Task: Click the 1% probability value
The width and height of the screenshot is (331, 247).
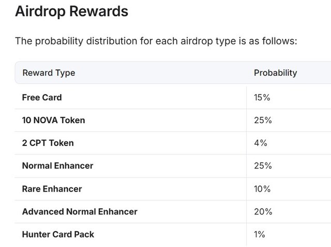Action: [x=260, y=235]
